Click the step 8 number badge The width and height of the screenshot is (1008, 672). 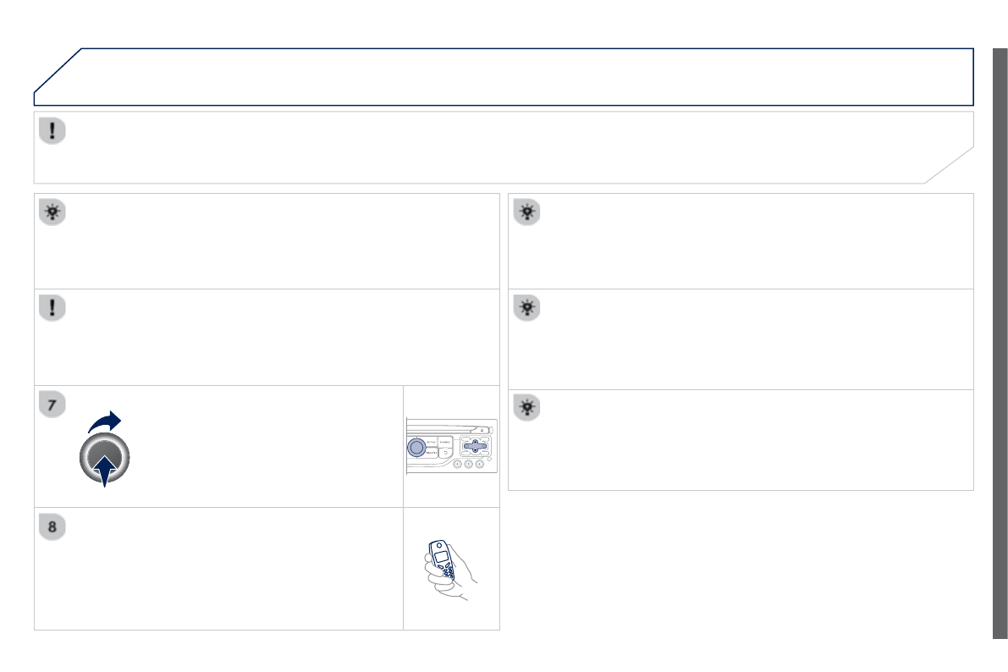52,527
